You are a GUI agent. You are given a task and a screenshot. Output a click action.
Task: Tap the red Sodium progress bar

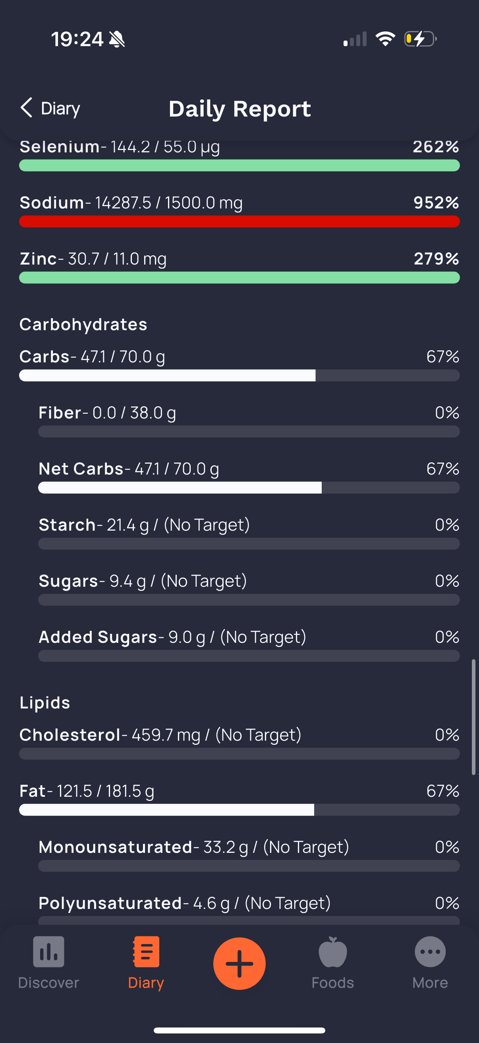pyautogui.click(x=239, y=222)
